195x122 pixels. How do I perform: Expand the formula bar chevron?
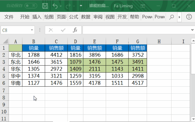click(x=192, y=30)
